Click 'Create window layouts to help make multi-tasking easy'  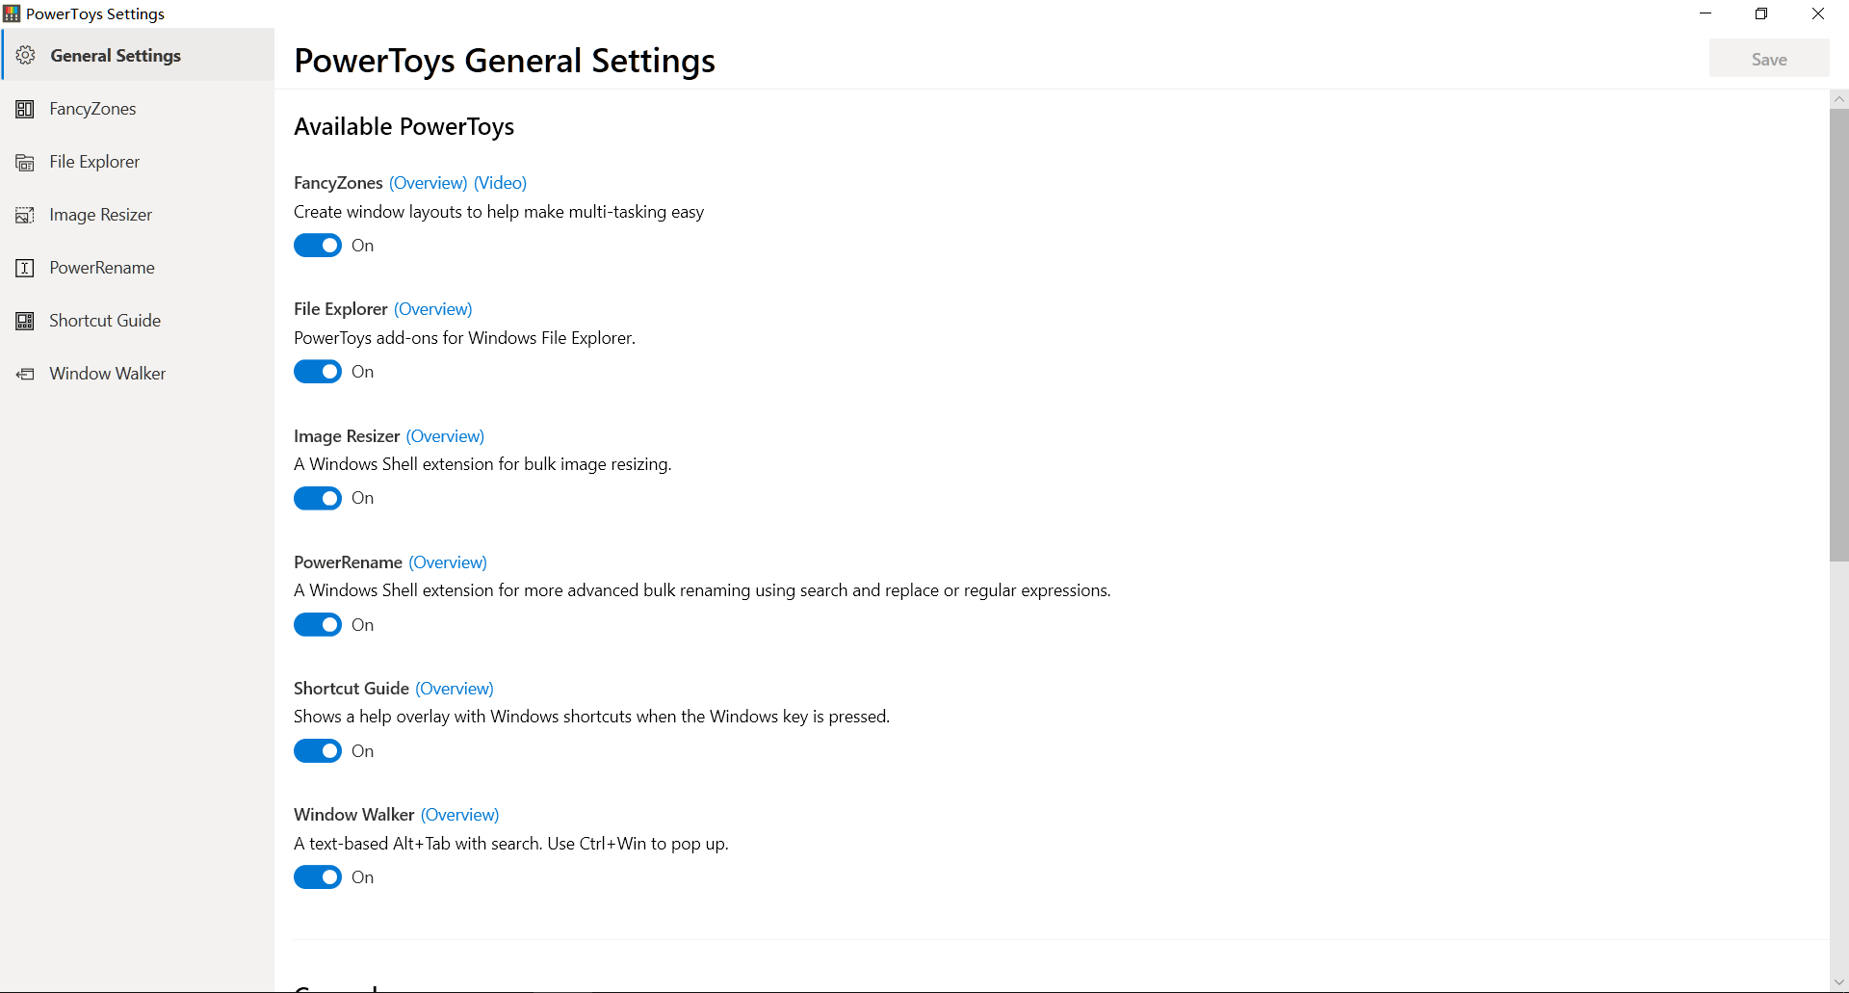coord(499,212)
